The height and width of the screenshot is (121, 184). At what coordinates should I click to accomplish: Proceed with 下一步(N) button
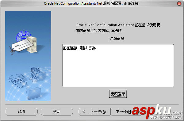coord(127,112)
